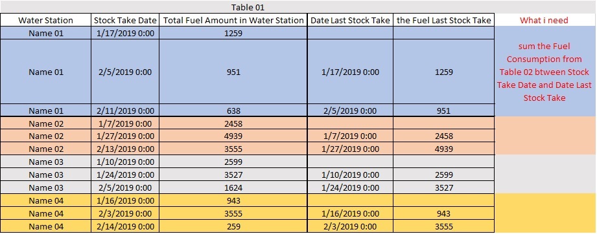This screenshot has height=234, width=597.
Task: Select the Stock Take Date header
Action: tap(125, 21)
